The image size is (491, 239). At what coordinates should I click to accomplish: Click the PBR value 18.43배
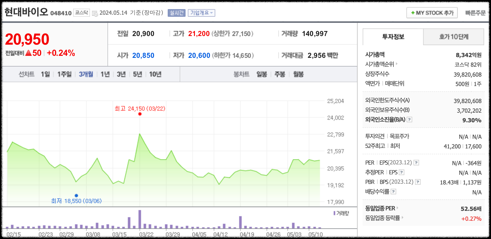449,182
